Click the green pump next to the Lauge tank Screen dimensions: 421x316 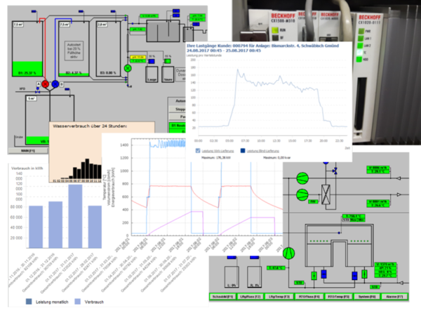[x=128, y=68]
